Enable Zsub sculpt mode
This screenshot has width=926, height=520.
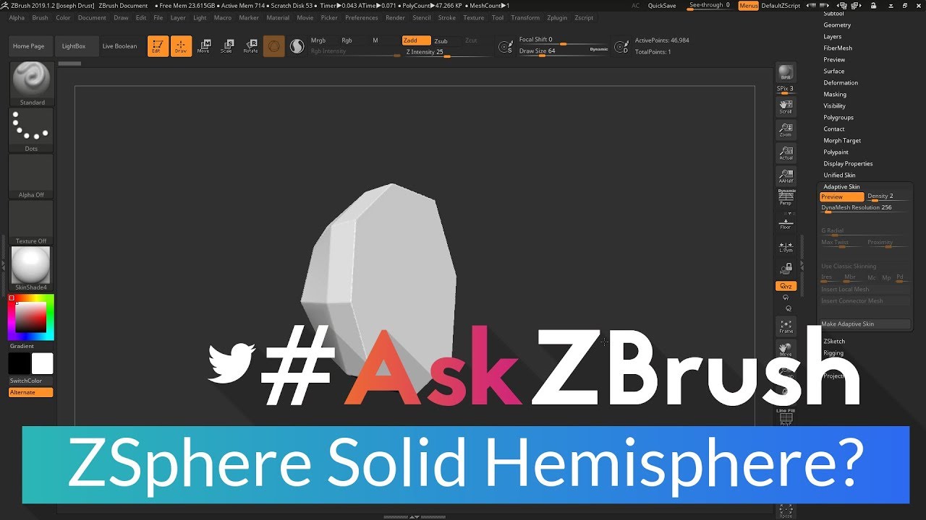(441, 41)
